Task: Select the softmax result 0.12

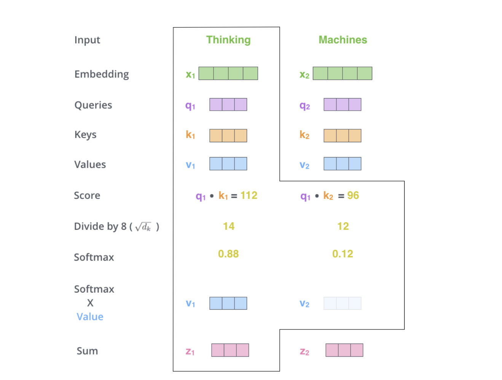Action: click(343, 254)
